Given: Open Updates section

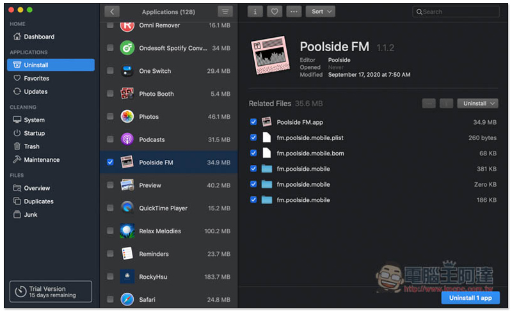Looking at the screenshot, I should [x=30, y=91].
